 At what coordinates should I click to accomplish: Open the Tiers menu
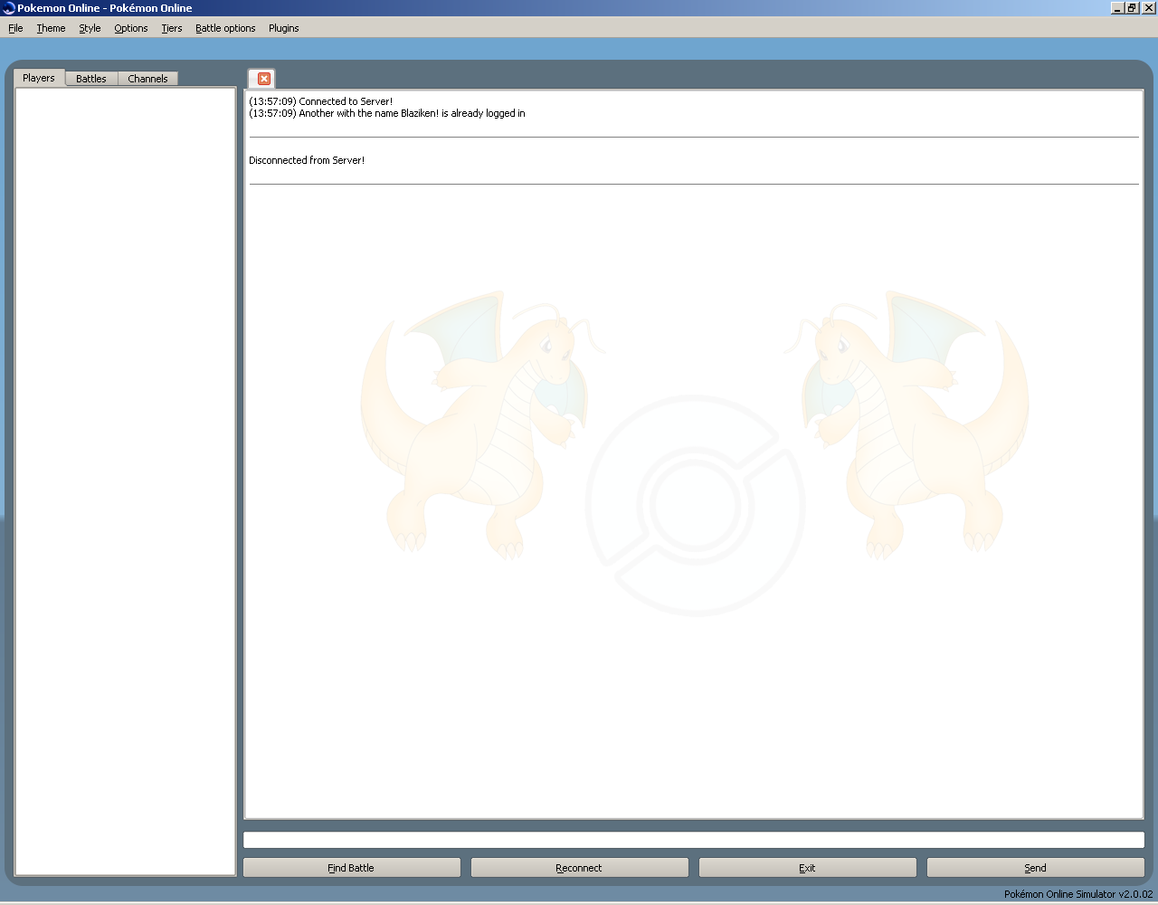tap(172, 28)
